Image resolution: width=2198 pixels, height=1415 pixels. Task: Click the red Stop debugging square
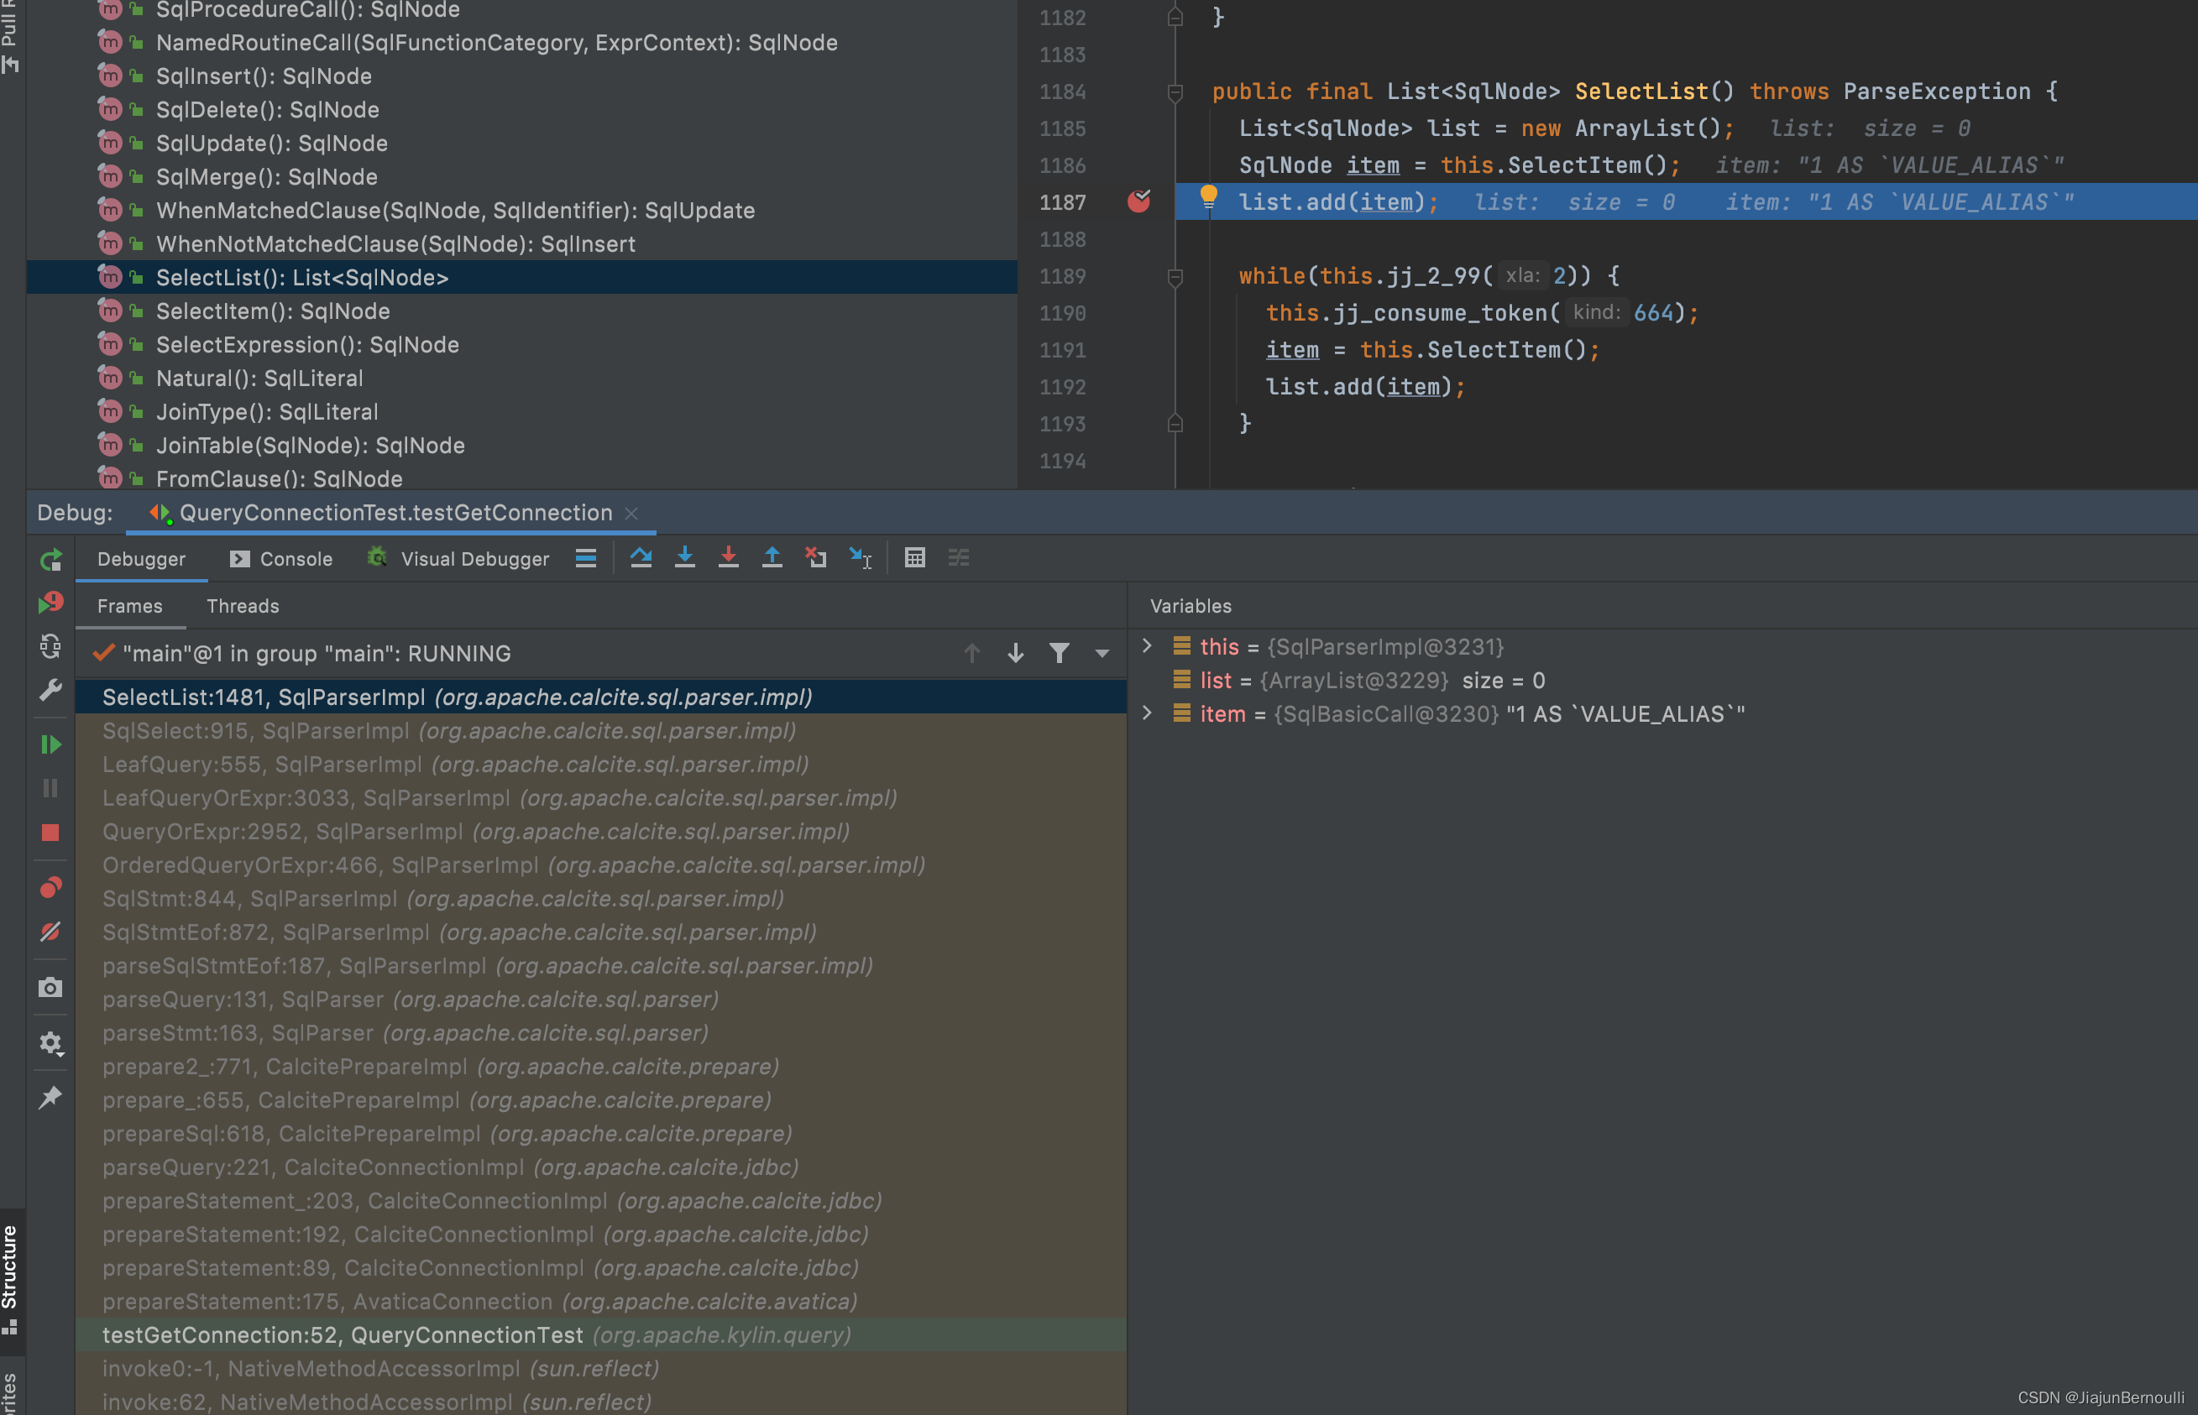point(50,833)
